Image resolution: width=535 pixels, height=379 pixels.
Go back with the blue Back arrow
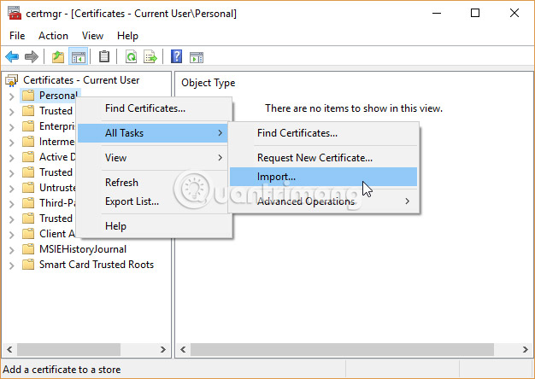click(x=12, y=56)
